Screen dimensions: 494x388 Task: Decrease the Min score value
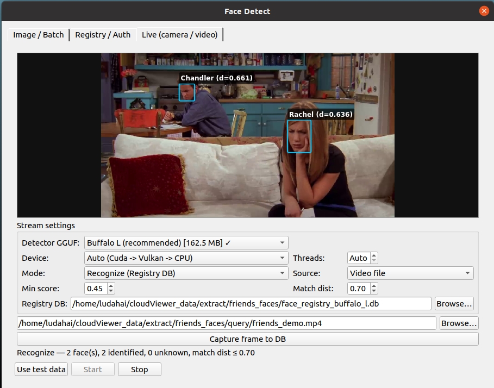111,291
